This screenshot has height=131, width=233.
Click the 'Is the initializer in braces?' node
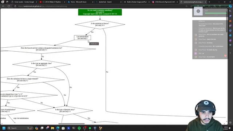click(100, 24)
